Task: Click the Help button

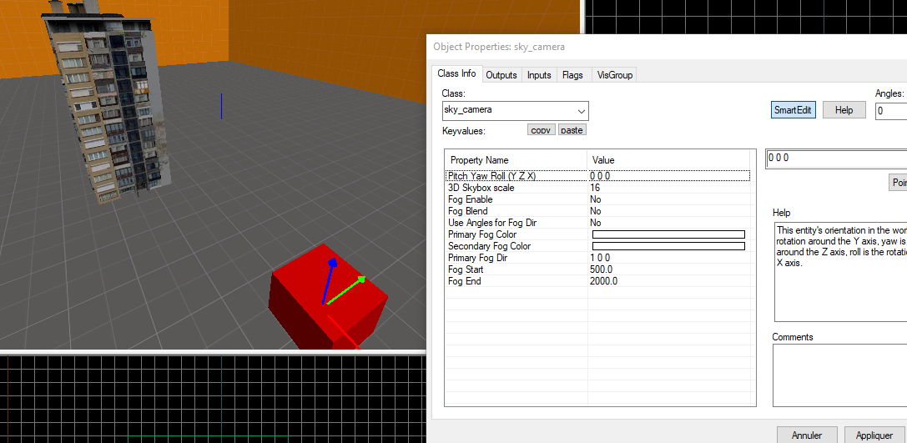Action: pyautogui.click(x=844, y=110)
